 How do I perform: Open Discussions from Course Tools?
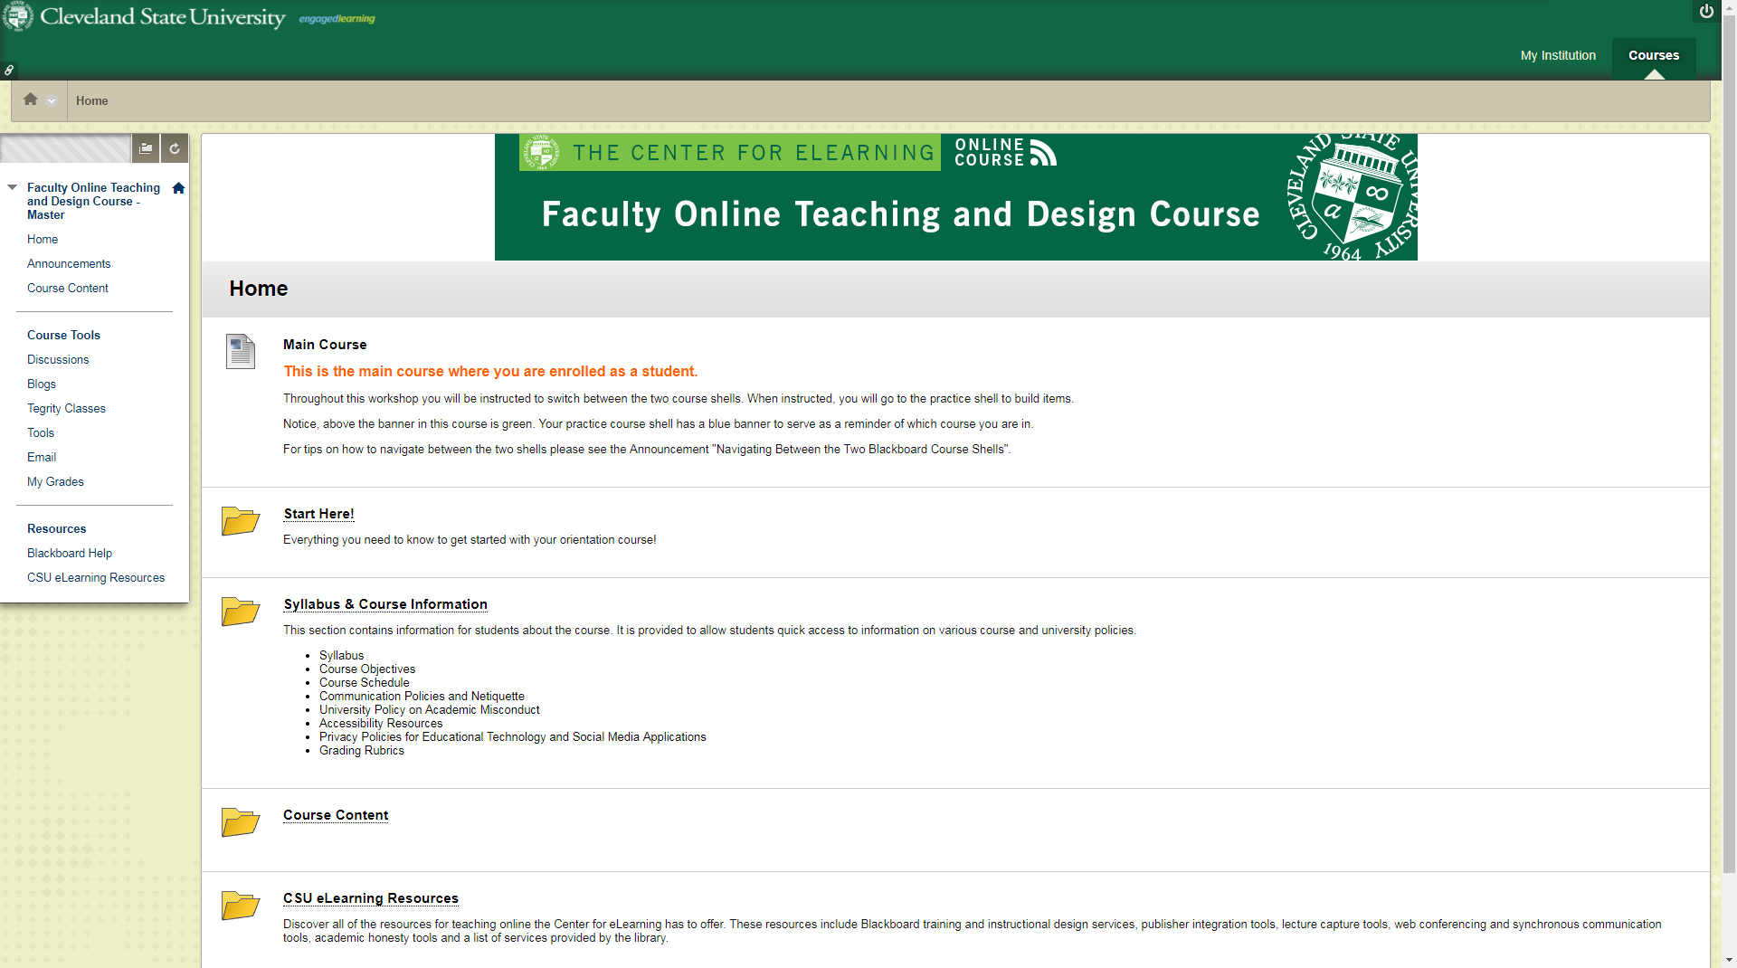[58, 359]
